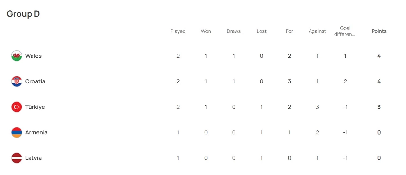The image size is (406, 175).
Task: Select the Türkiye team name
Action: coord(35,107)
